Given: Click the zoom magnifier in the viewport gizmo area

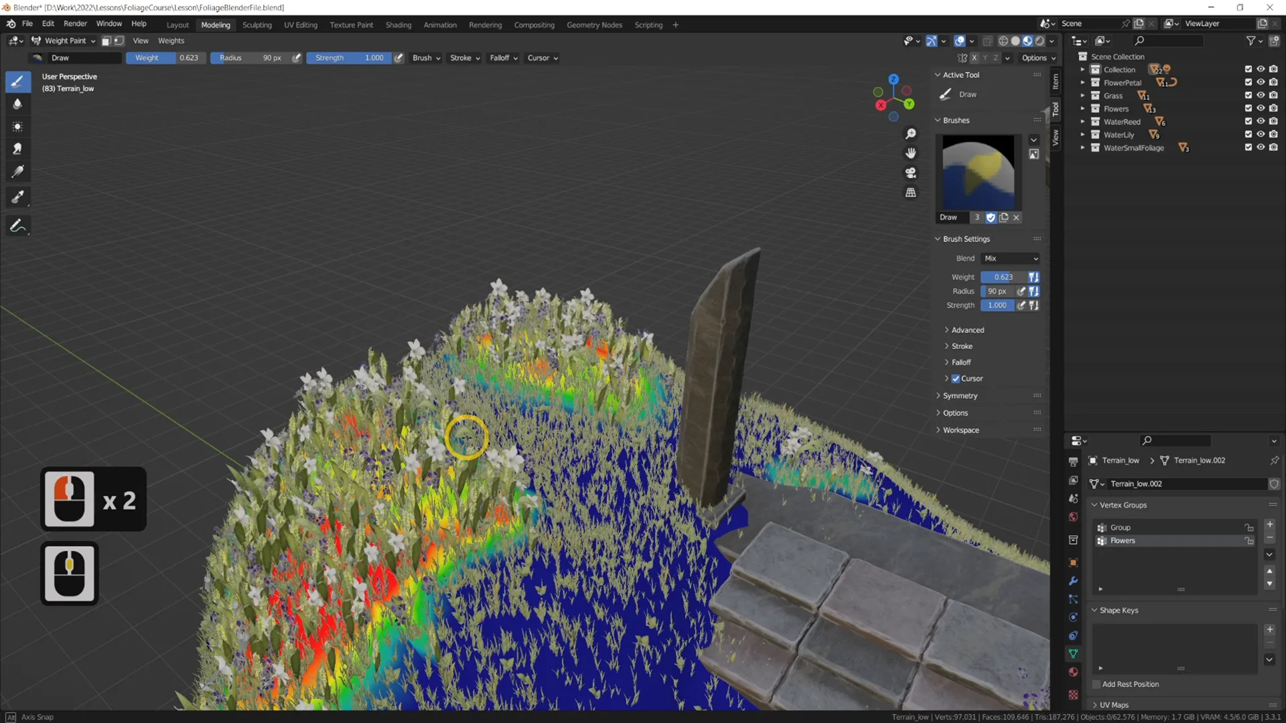Looking at the screenshot, I should (910, 133).
